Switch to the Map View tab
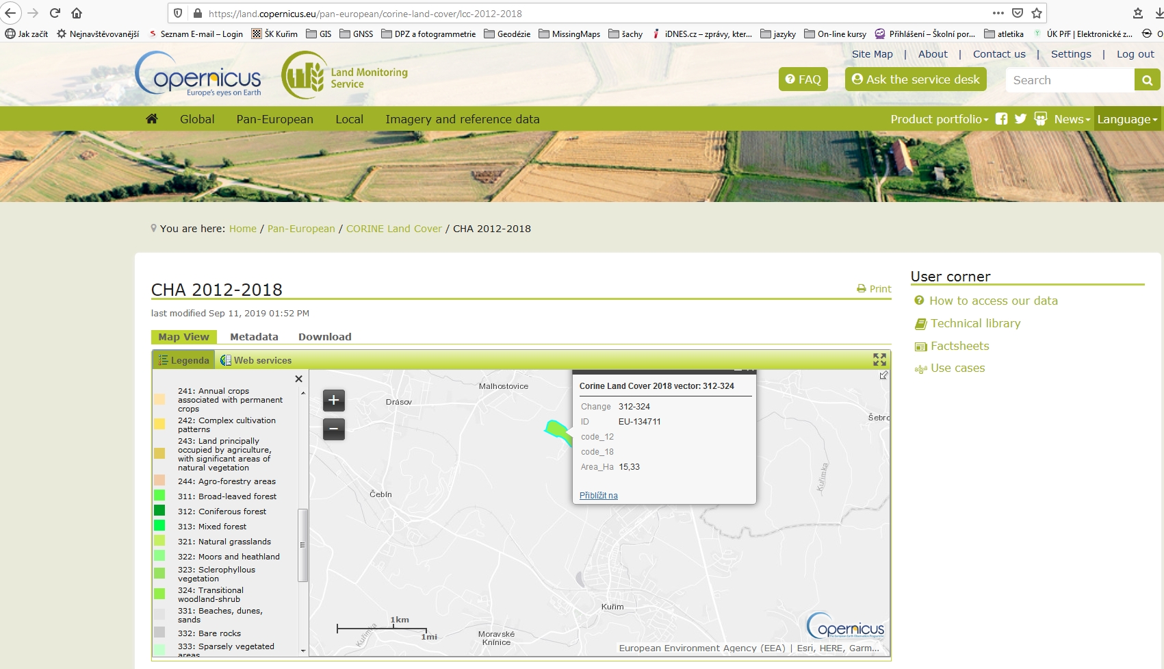This screenshot has height=669, width=1164. [183, 336]
